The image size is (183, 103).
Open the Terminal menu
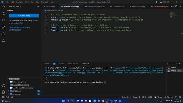point(44,2)
